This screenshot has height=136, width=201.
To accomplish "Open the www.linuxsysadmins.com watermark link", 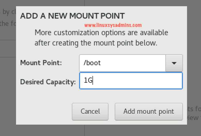I will coord(113,25).
